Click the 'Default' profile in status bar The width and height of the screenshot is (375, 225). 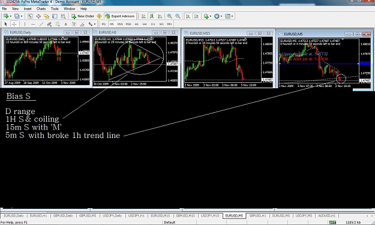170,223
